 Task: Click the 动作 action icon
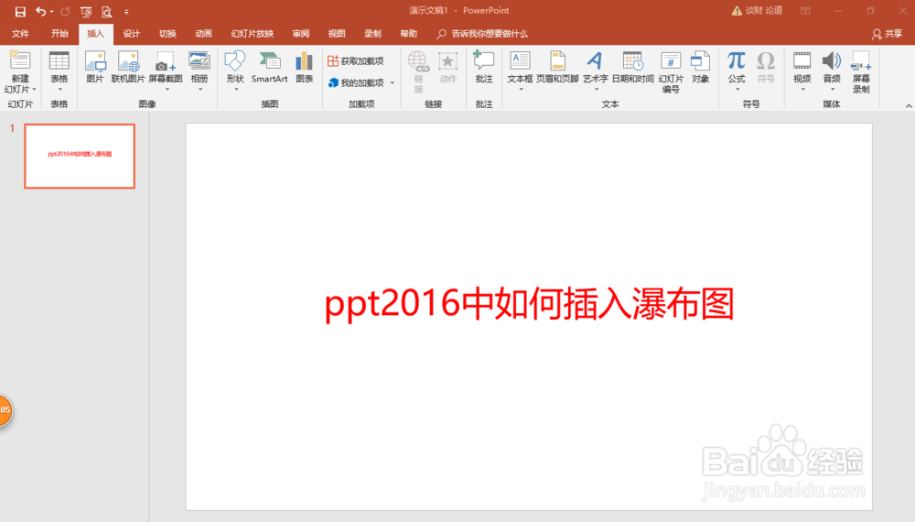pyautogui.click(x=447, y=67)
